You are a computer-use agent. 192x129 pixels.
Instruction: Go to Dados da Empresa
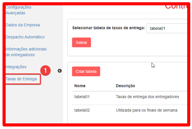(x=23, y=25)
